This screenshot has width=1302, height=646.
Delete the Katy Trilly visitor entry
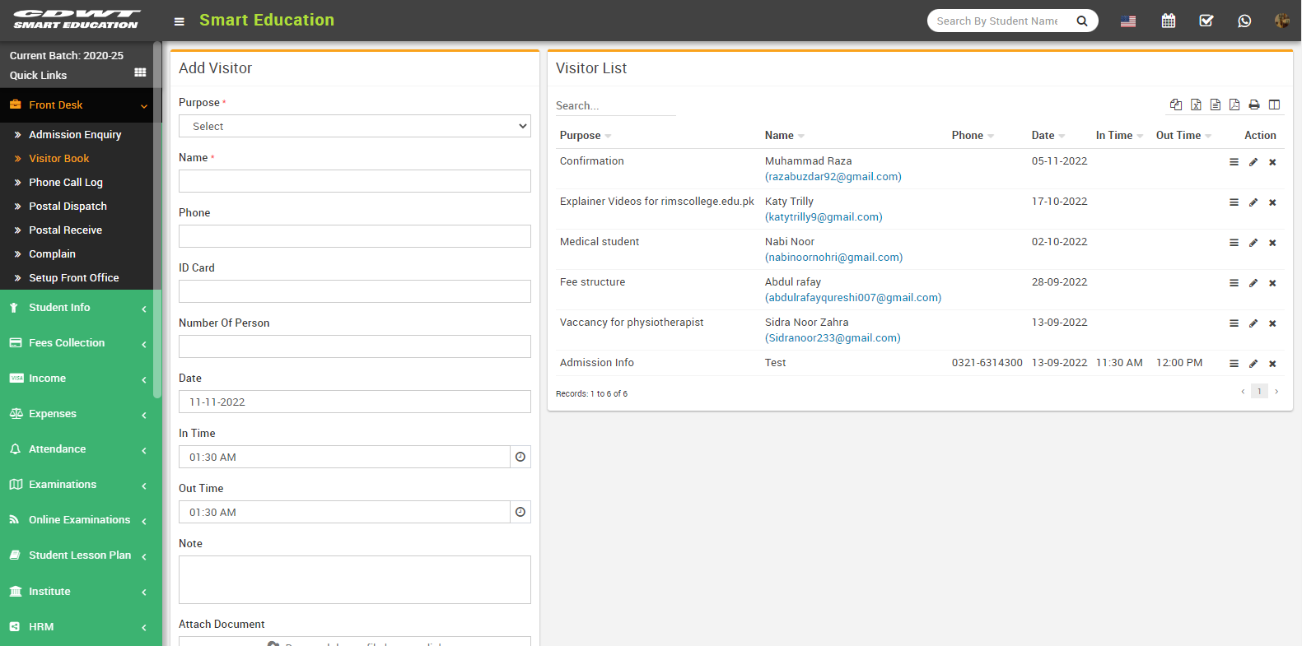pyautogui.click(x=1272, y=202)
